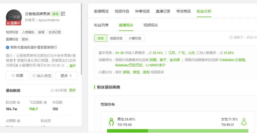Viewport: 257px width, 133px height.
Task: Click the TGI 176.99 value
Action: 124,125
